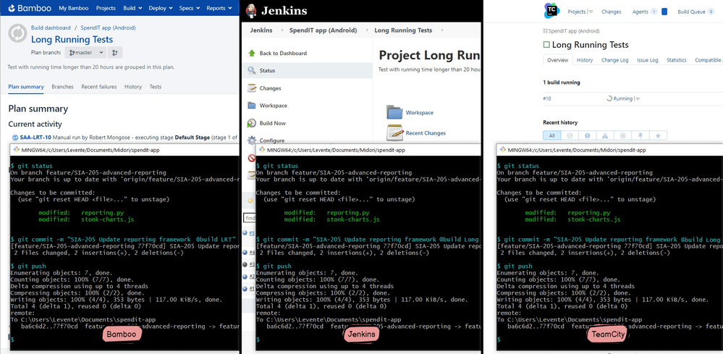This screenshot has width=723, height=354.
Task: Switch to the Tests tab in Bamboo
Action: tap(156, 87)
